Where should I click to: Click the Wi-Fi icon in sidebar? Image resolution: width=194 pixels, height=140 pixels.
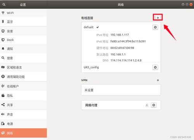(3, 13)
